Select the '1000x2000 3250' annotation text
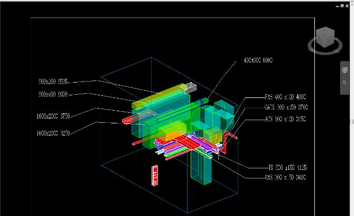 click(x=53, y=133)
